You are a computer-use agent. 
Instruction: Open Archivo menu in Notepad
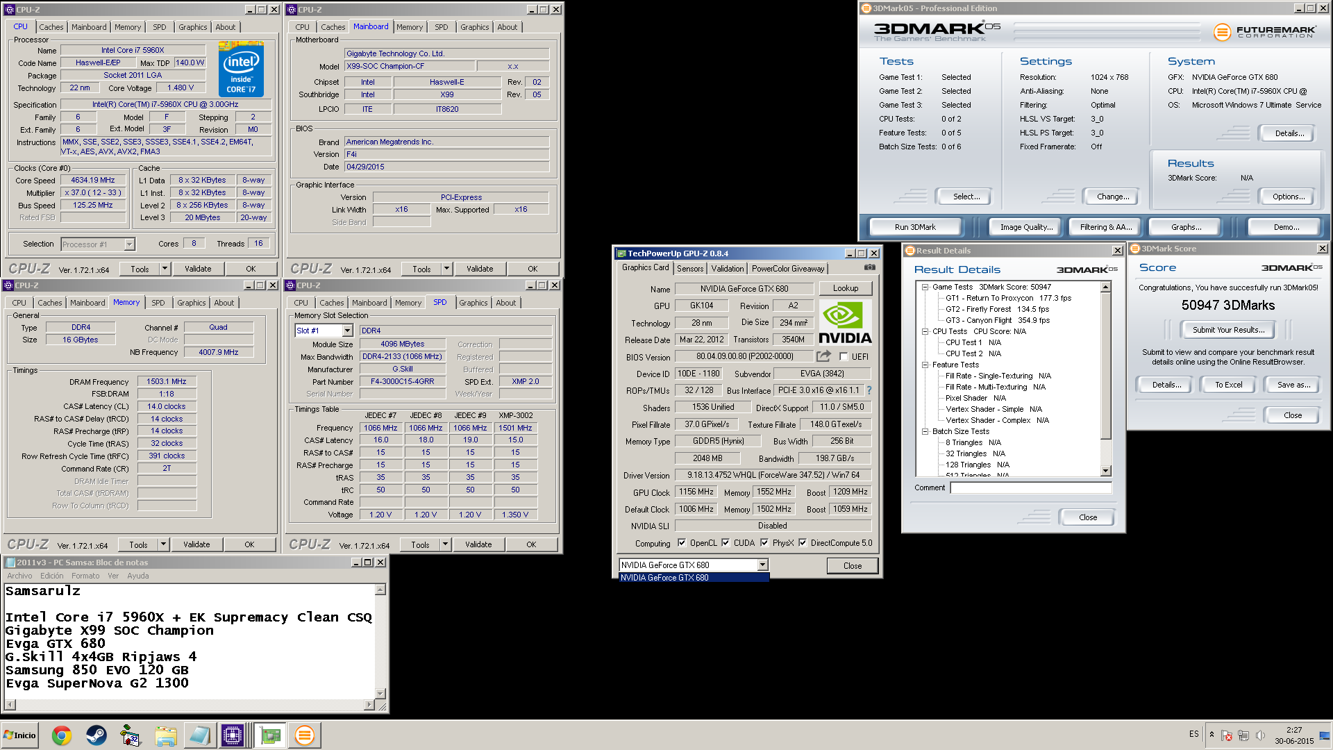click(x=19, y=576)
